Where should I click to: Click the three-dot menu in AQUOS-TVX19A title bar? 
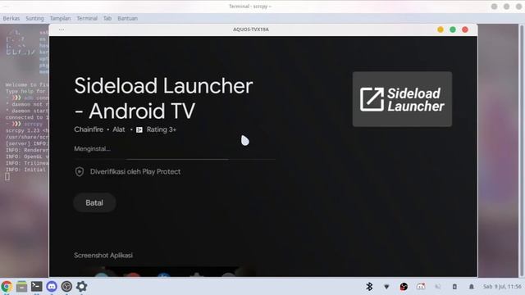(62, 29)
